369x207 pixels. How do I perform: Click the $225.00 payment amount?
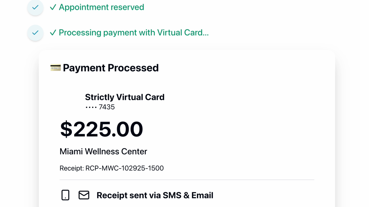[101, 129]
